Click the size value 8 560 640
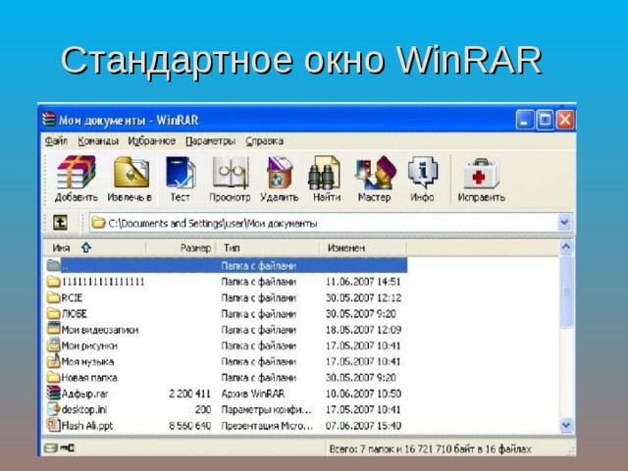This screenshot has height=471, width=628. tap(189, 425)
